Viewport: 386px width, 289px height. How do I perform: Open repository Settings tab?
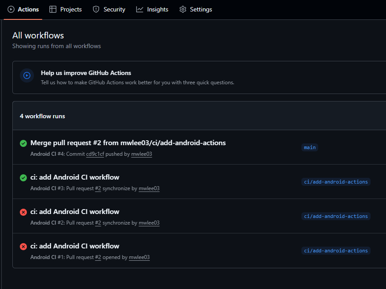coord(196,9)
